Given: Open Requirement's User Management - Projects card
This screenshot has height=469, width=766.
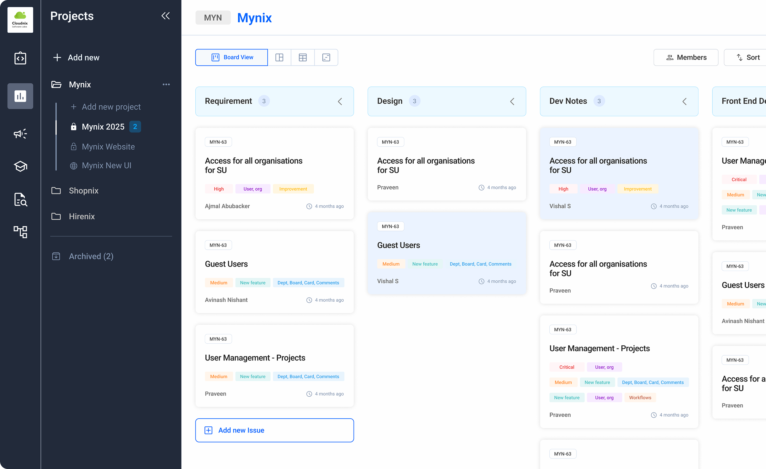Looking at the screenshot, I should click(274, 366).
